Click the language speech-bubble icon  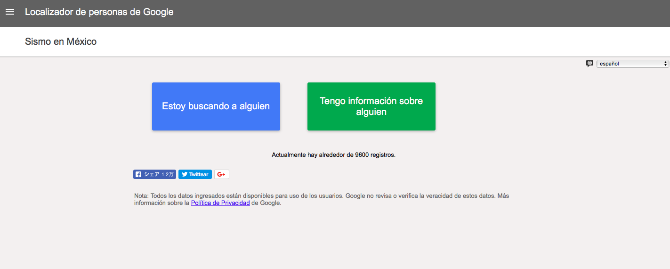click(589, 64)
